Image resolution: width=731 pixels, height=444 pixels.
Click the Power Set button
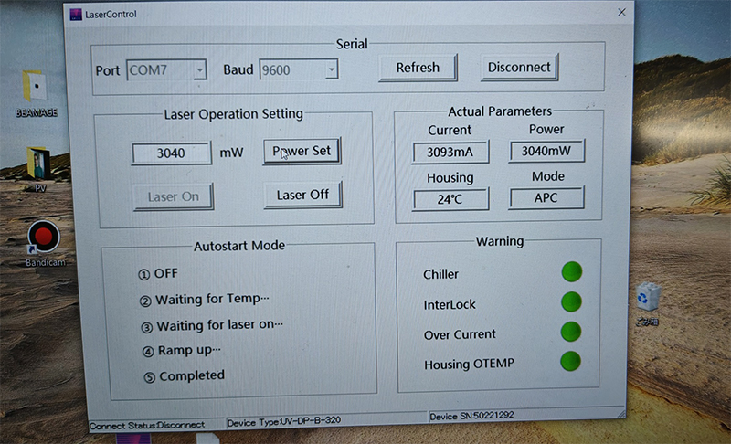[x=302, y=151]
